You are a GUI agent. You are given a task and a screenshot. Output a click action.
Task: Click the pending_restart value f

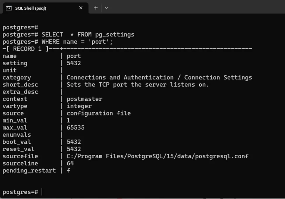coord(68,170)
